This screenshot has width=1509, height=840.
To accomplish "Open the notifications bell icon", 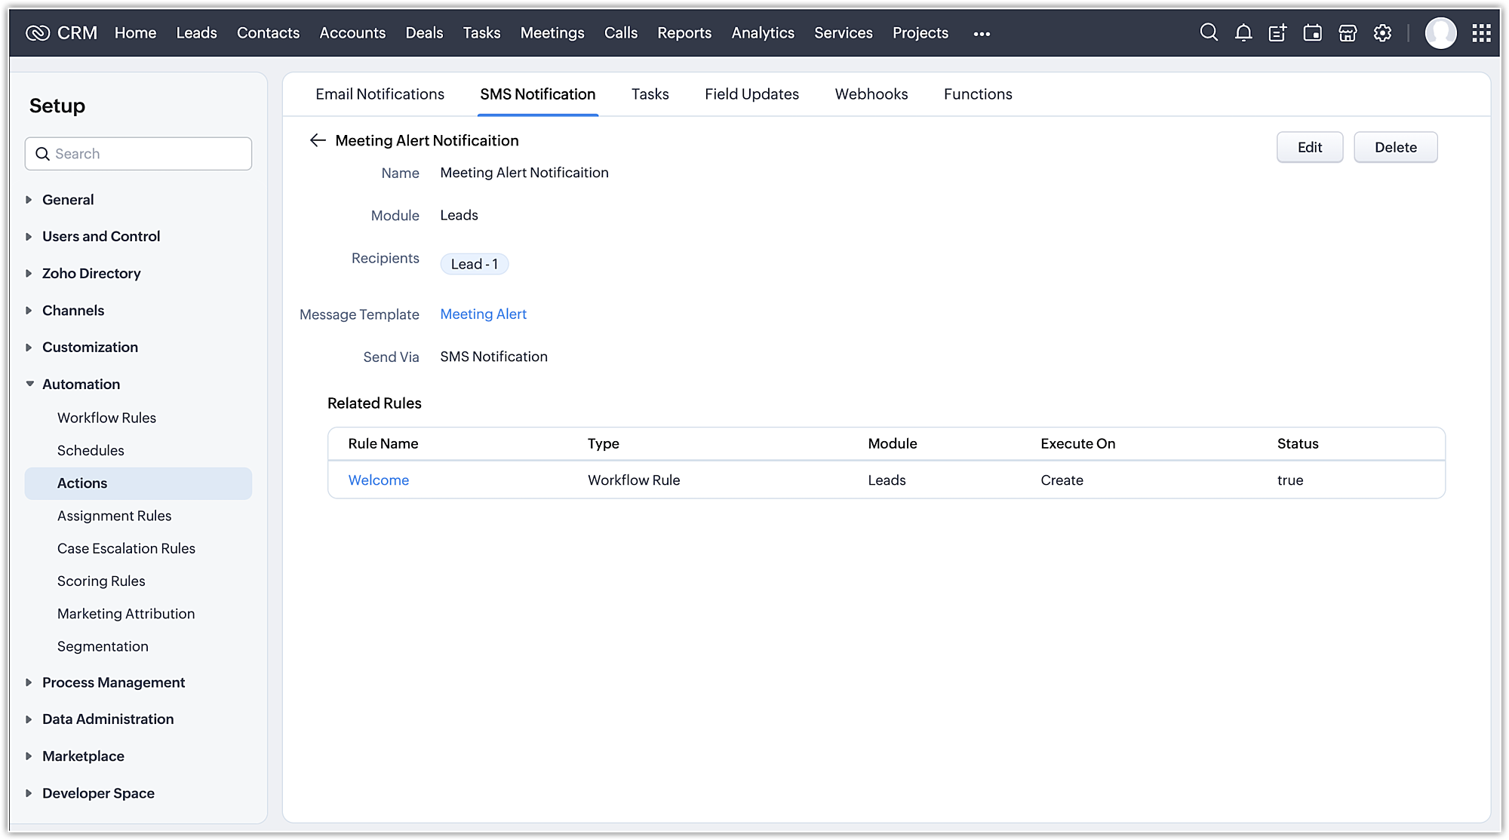I will [x=1243, y=32].
